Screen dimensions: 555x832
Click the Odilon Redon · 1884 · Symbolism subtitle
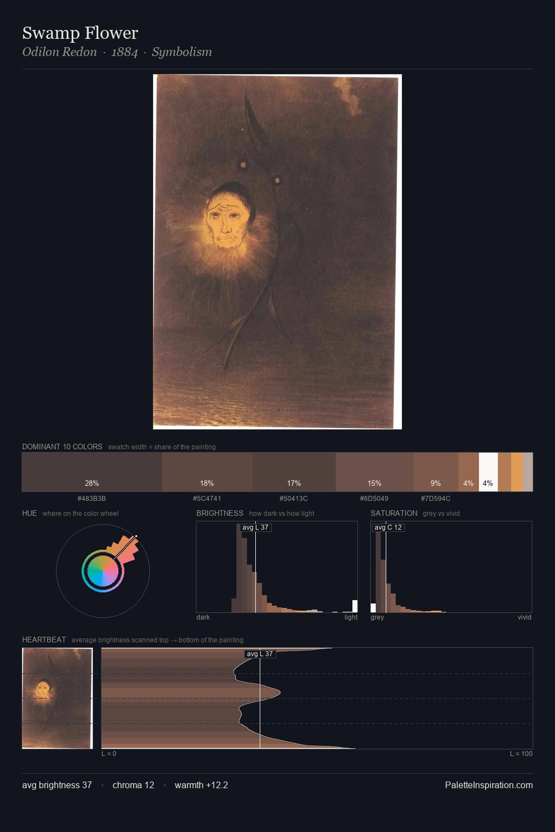[117, 52]
